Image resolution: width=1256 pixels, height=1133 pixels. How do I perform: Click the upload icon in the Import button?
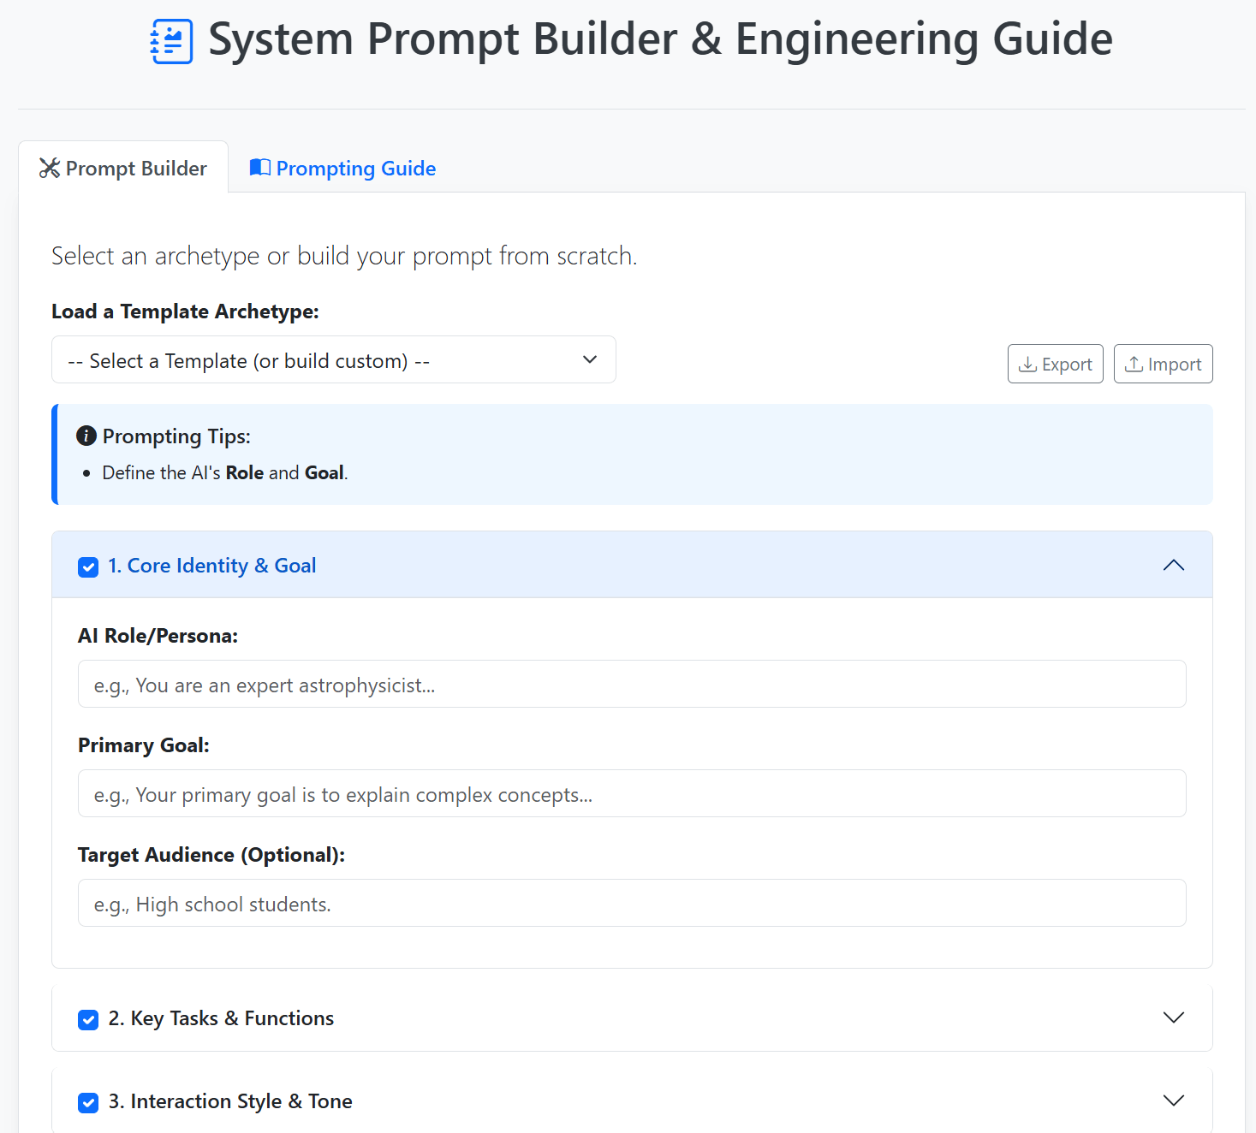(x=1134, y=365)
